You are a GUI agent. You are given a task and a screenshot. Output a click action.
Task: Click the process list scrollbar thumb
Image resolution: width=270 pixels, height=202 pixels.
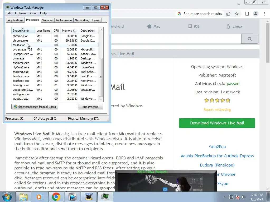pyautogui.click(x=101, y=77)
